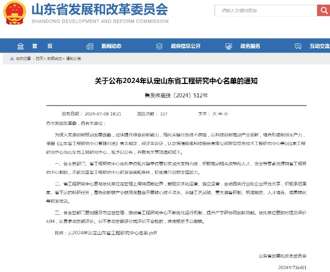Click the article title 关于公布2024年认定山东省工程研究中心名单的通知
Viewport: 330px width, 272px height.
click(x=176, y=81)
